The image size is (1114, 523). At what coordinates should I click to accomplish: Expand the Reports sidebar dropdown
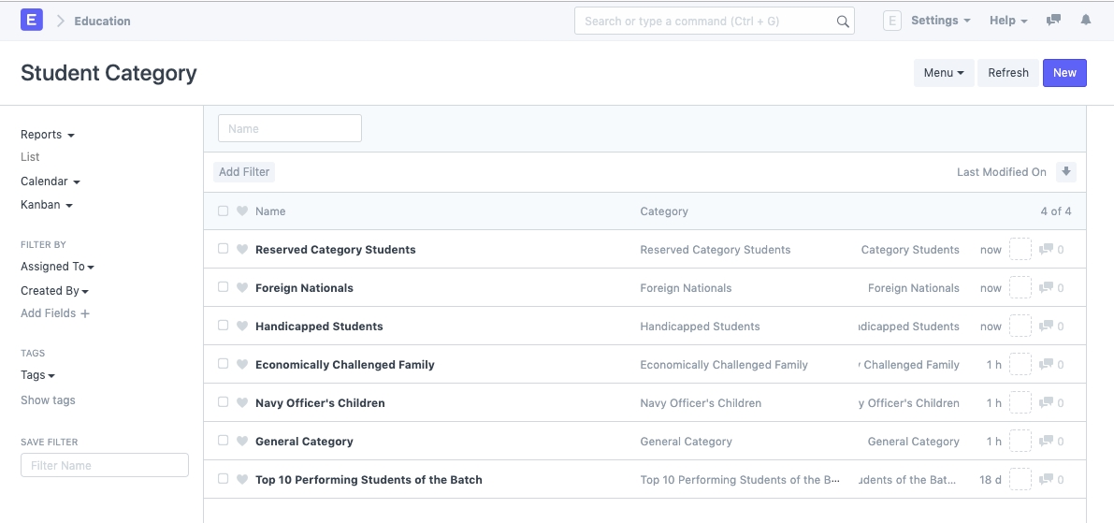(x=47, y=135)
